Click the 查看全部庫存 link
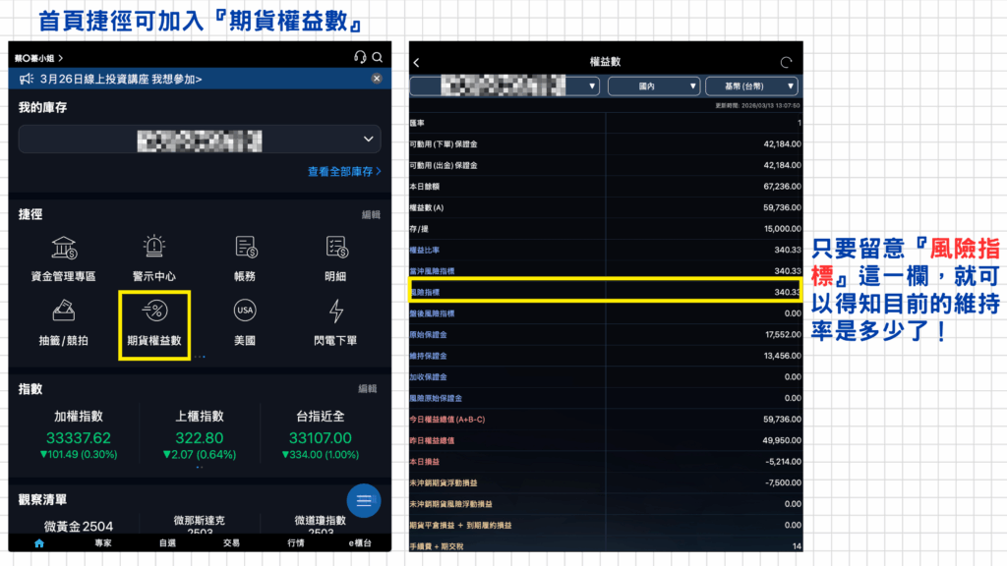This screenshot has height=566, width=1007. (344, 171)
